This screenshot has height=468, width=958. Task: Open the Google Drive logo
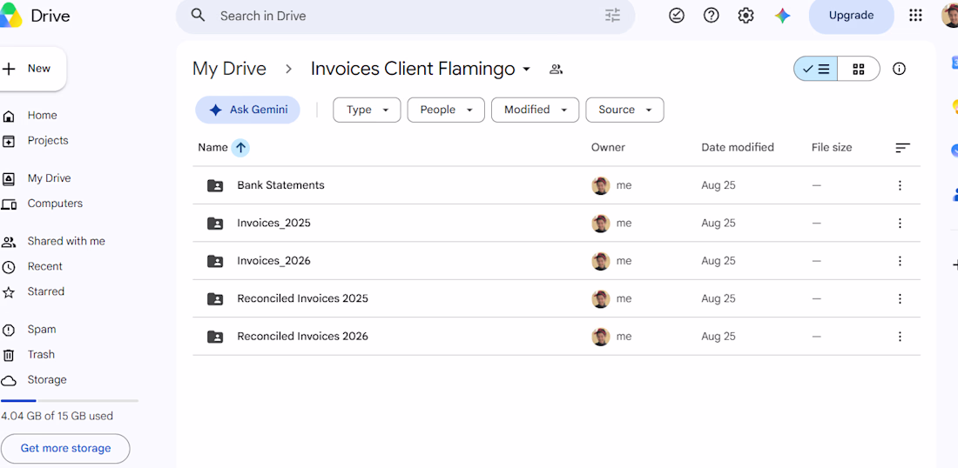click(11, 16)
